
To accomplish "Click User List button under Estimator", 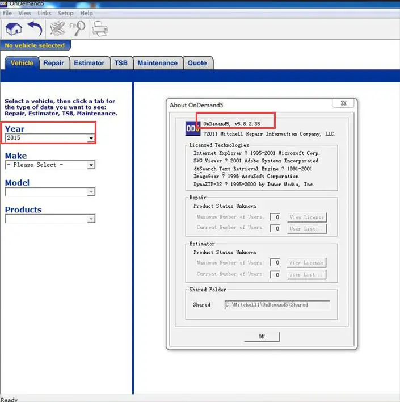I will pos(306,275).
